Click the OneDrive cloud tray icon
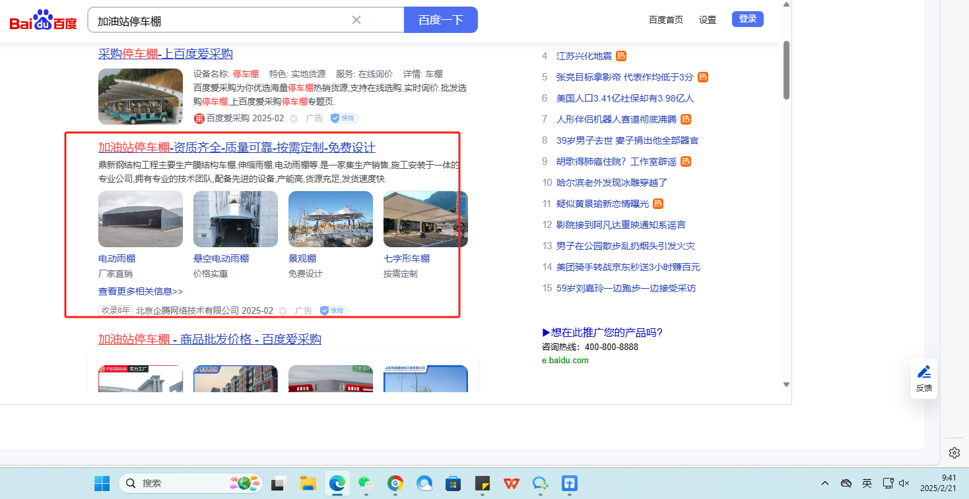Viewport: 969px width, 499px height. click(x=846, y=483)
